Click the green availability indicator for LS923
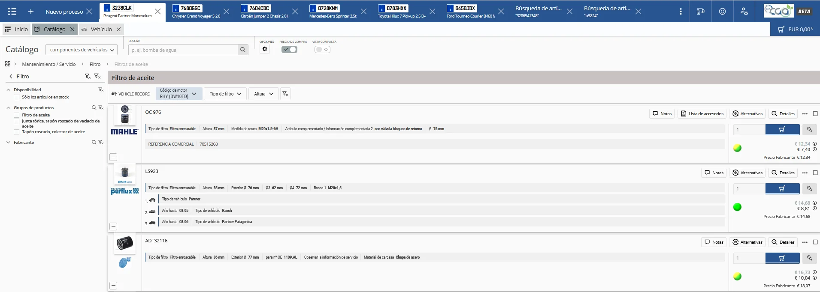 coord(737,207)
